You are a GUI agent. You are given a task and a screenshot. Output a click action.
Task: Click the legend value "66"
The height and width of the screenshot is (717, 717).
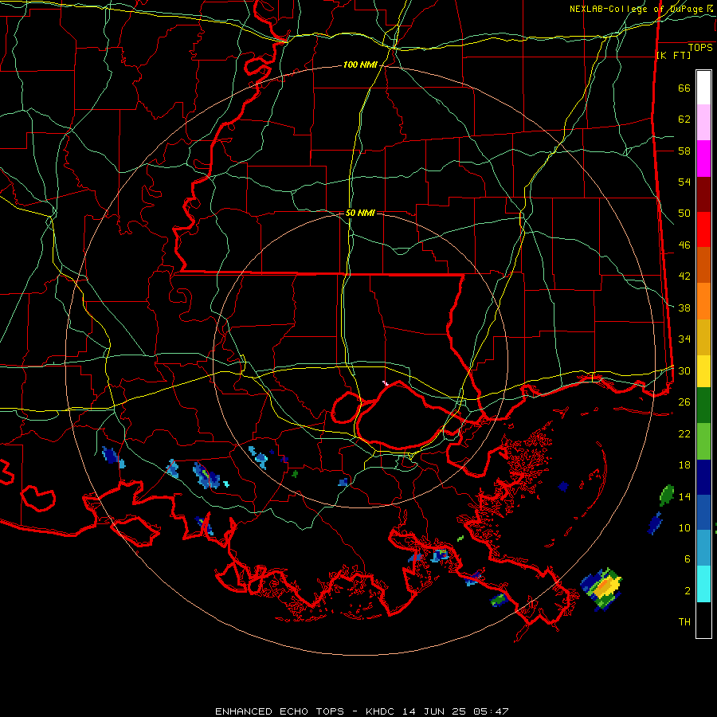[684, 88]
